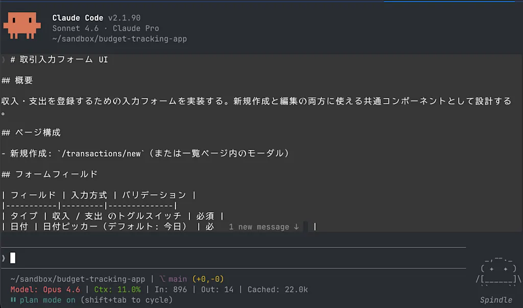Click the git branch icon beside main

point(162,279)
